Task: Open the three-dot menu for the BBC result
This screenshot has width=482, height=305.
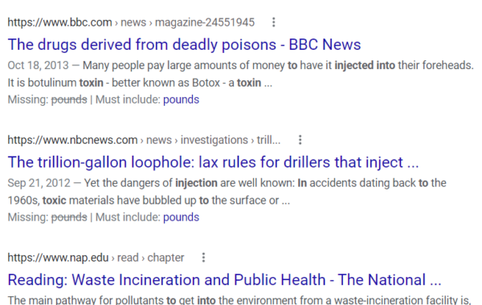Action: pyautogui.click(x=274, y=22)
